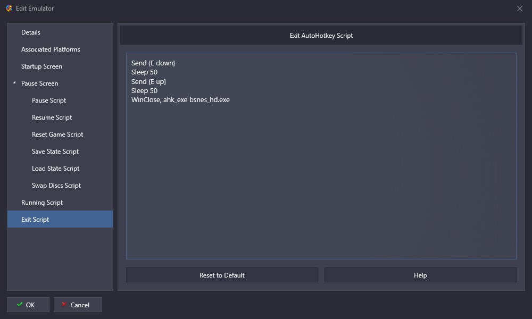
Task: Close the Edit Emulator window
Action: click(x=519, y=9)
